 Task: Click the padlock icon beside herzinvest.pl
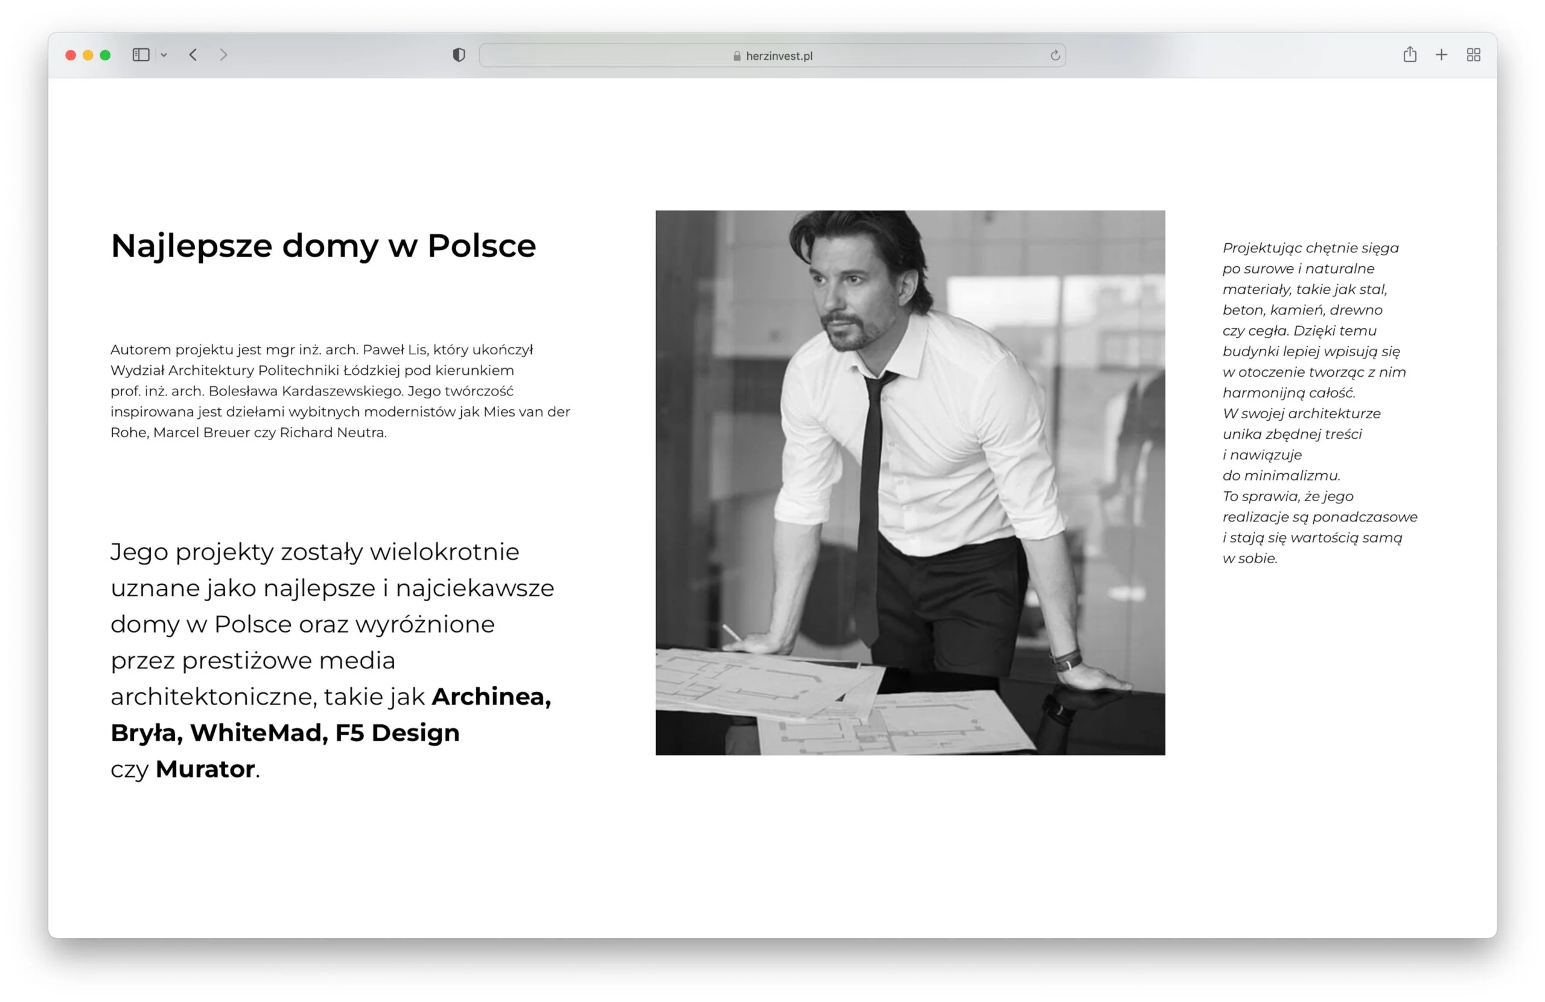[737, 56]
